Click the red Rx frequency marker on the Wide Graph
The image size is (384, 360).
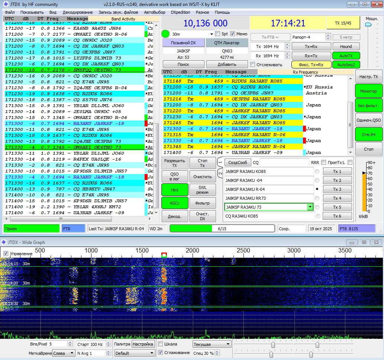pyautogui.click(x=164, y=255)
